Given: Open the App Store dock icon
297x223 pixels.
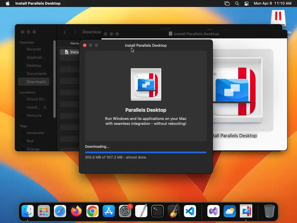Looking at the screenshot, I should pos(109,211).
